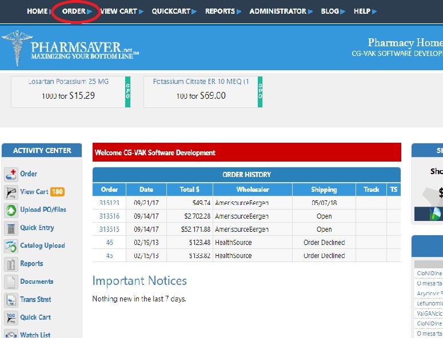Viewport: 443px width, 338px height.
Task: Open the Quick Cart sidebar link
Action: pyautogui.click(x=35, y=317)
